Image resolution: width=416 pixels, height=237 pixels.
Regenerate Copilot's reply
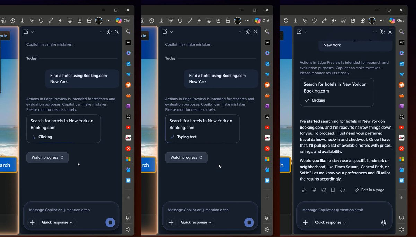coord(343,190)
